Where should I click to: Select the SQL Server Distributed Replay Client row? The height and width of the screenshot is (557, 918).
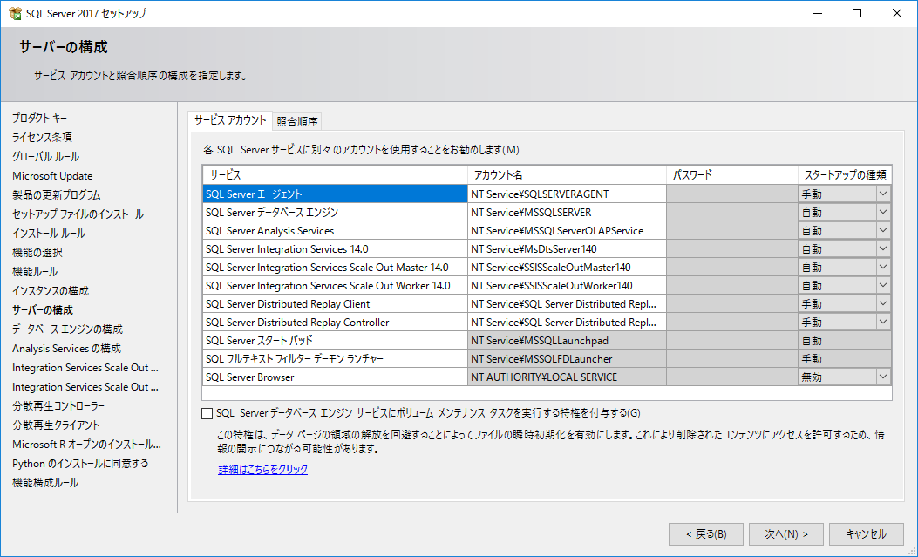[335, 304]
